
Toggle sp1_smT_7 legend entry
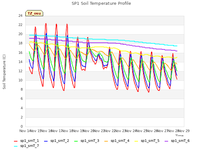[x=26, y=146]
